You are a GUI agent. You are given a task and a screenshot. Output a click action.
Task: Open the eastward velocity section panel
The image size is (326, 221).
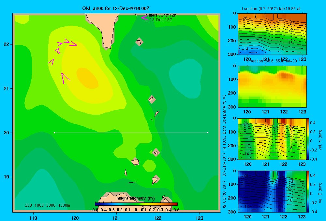point(272,191)
